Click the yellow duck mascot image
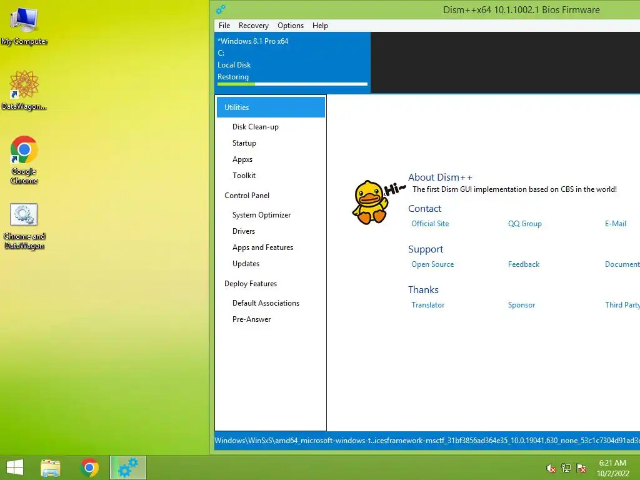 click(x=370, y=202)
